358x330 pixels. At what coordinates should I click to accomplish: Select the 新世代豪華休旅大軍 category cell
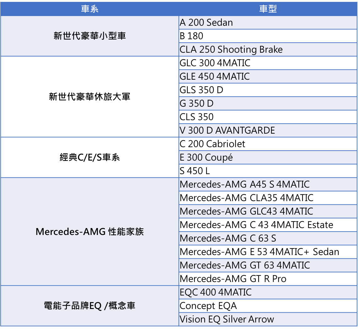[89, 97]
